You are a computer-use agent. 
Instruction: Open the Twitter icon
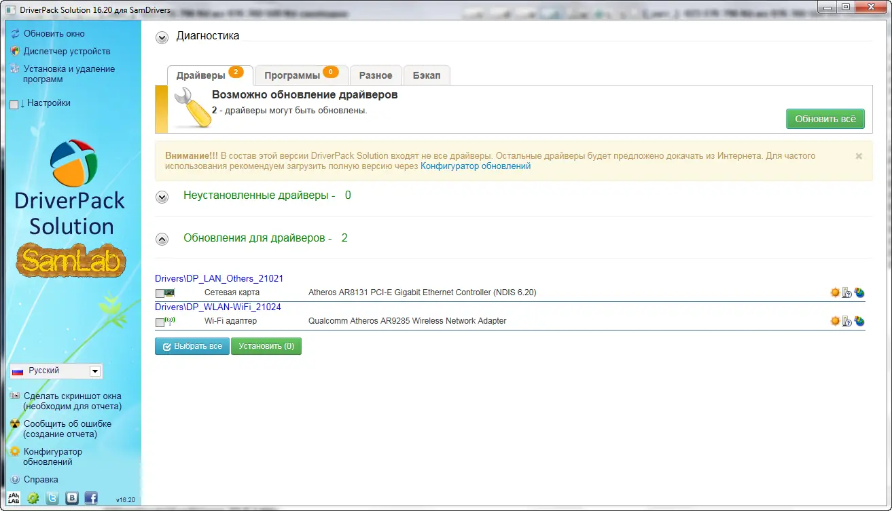click(52, 498)
